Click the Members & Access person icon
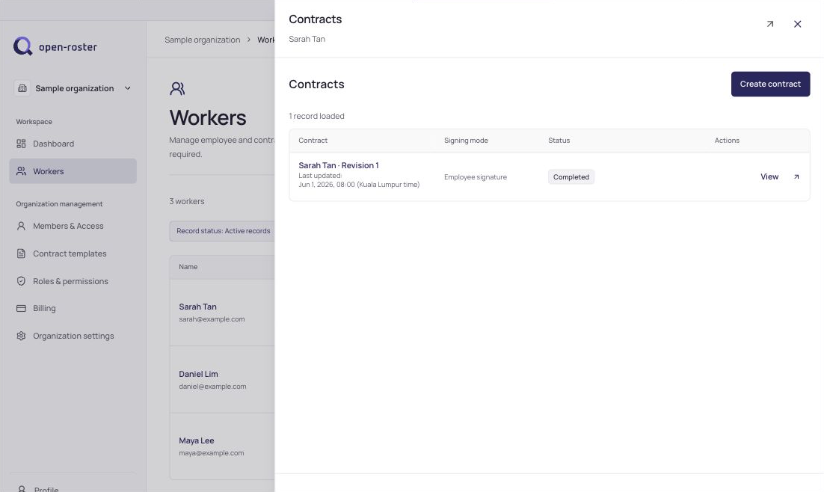Screen dimensions: 824x492 (x=21, y=226)
